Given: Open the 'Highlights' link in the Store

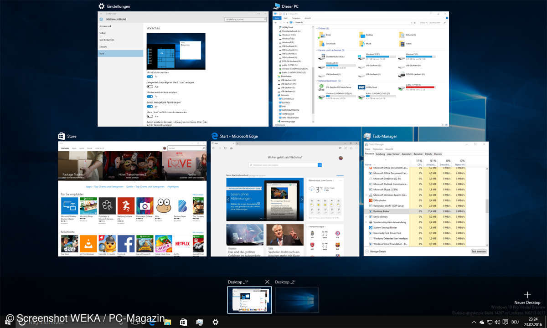Looking at the screenshot, I should point(173,186).
